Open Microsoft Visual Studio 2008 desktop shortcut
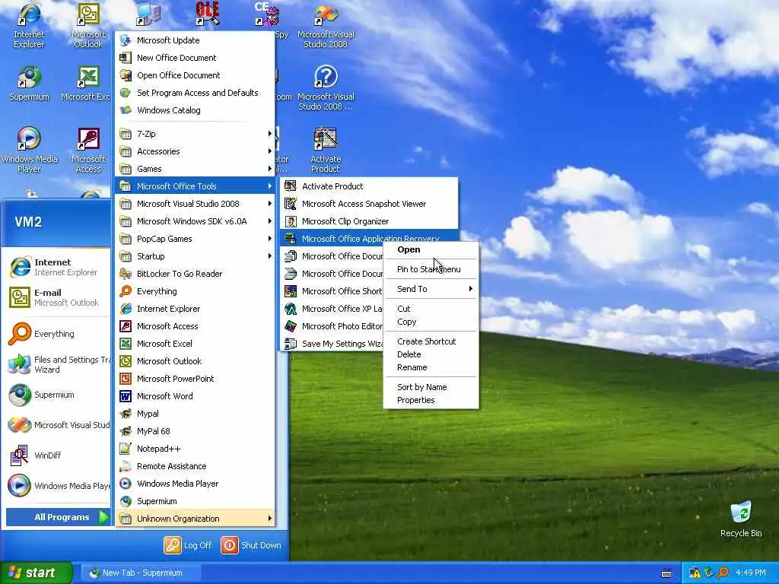Viewport: 779px width, 584px height. 326,25
